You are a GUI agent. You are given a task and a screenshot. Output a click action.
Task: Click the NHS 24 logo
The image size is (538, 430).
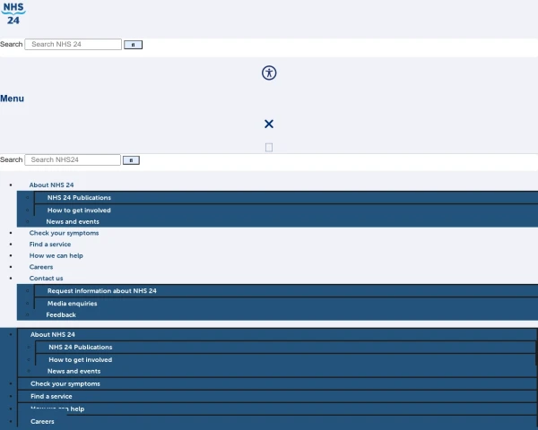click(13, 13)
